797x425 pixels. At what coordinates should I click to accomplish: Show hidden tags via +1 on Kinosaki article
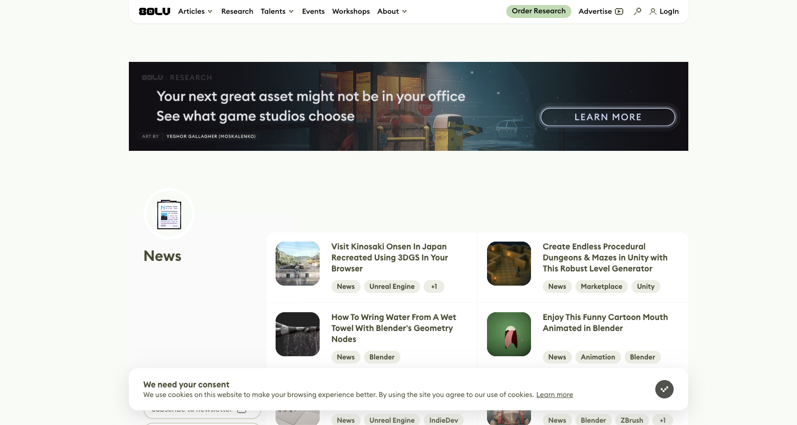[434, 287]
